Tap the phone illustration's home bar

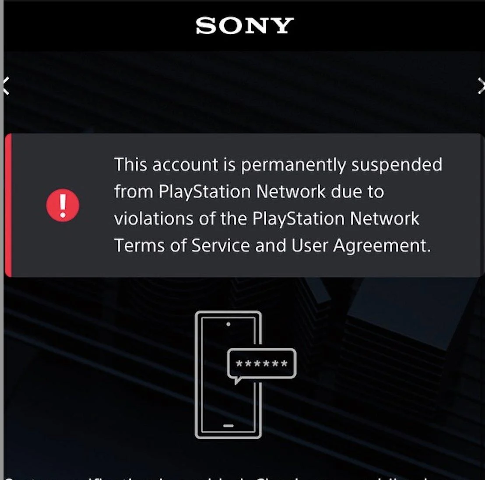(x=228, y=426)
